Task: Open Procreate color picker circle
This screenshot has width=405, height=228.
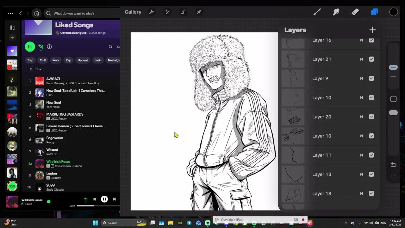Action: pos(393,12)
